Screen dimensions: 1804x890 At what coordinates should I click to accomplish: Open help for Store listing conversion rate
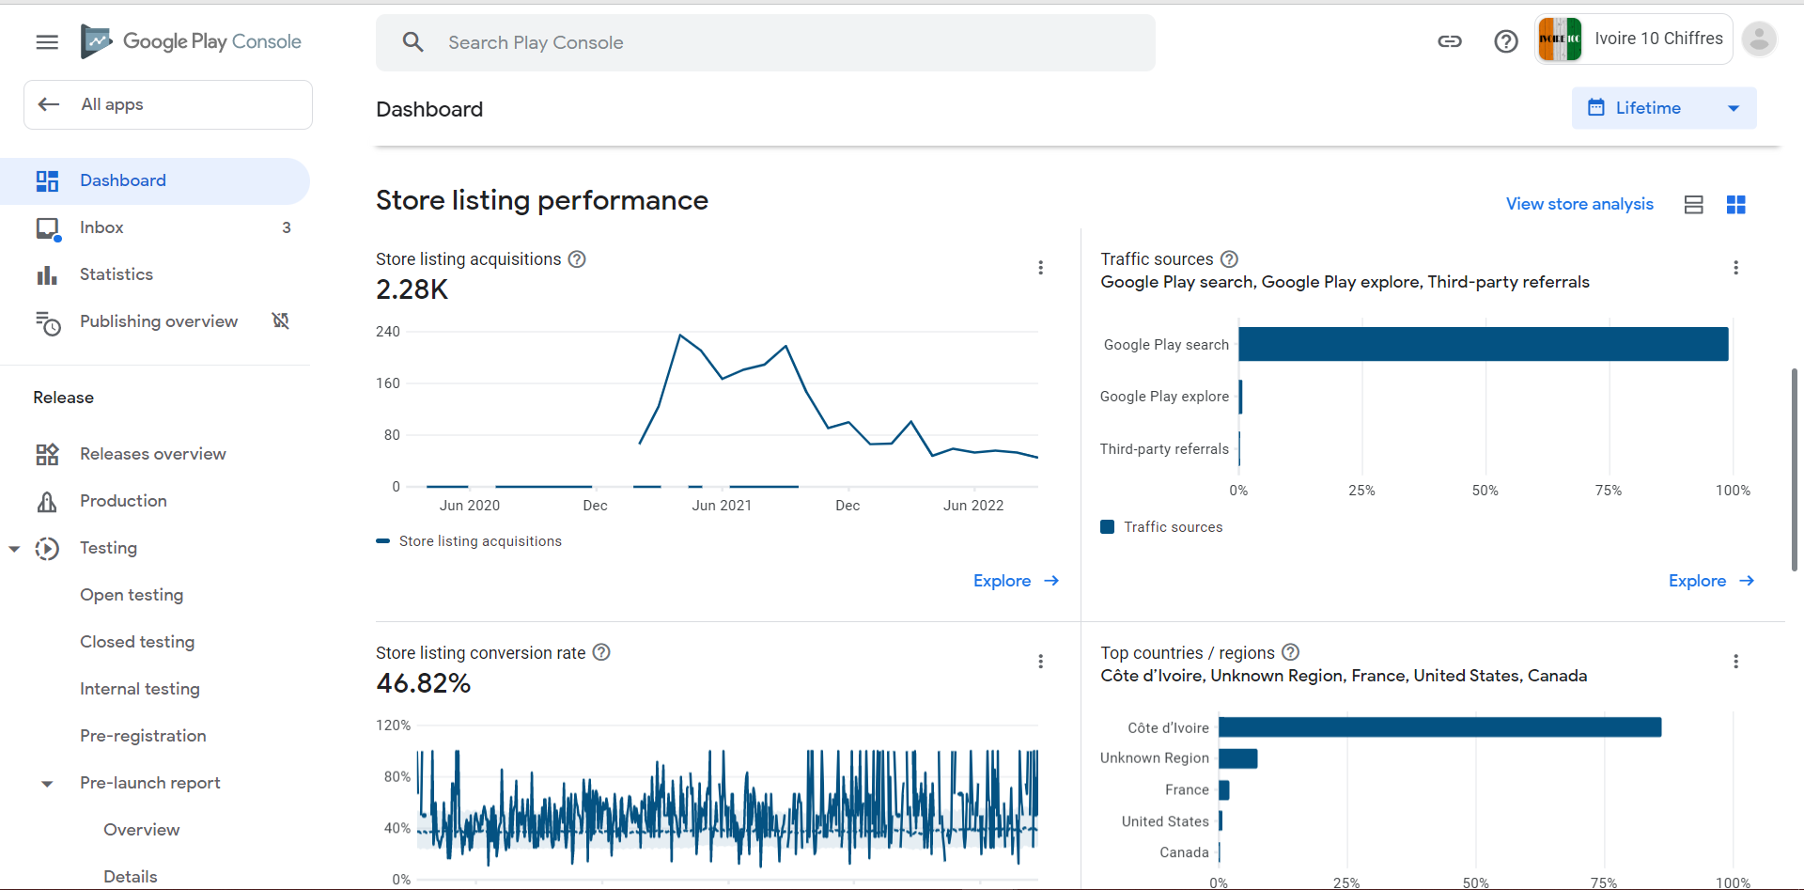click(601, 652)
